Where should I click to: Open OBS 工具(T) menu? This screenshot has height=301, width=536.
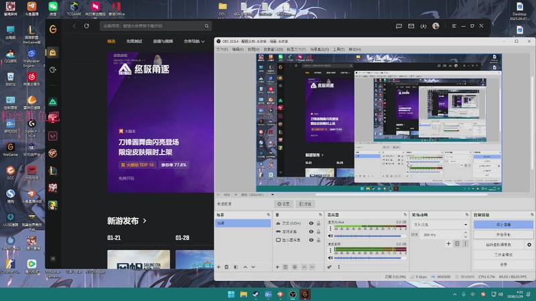[339, 49]
